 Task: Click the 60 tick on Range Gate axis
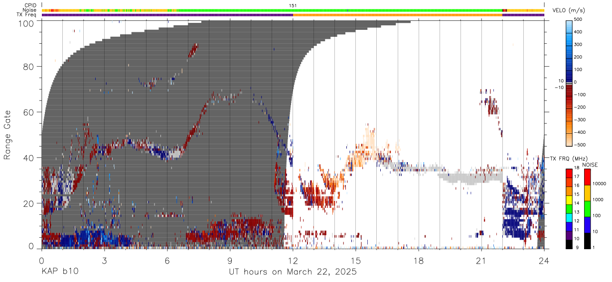(28, 112)
